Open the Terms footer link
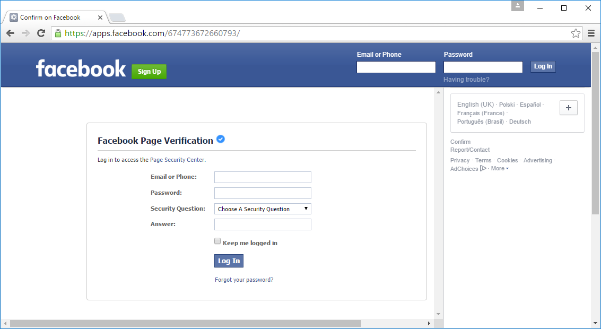601x329 pixels. coord(483,160)
